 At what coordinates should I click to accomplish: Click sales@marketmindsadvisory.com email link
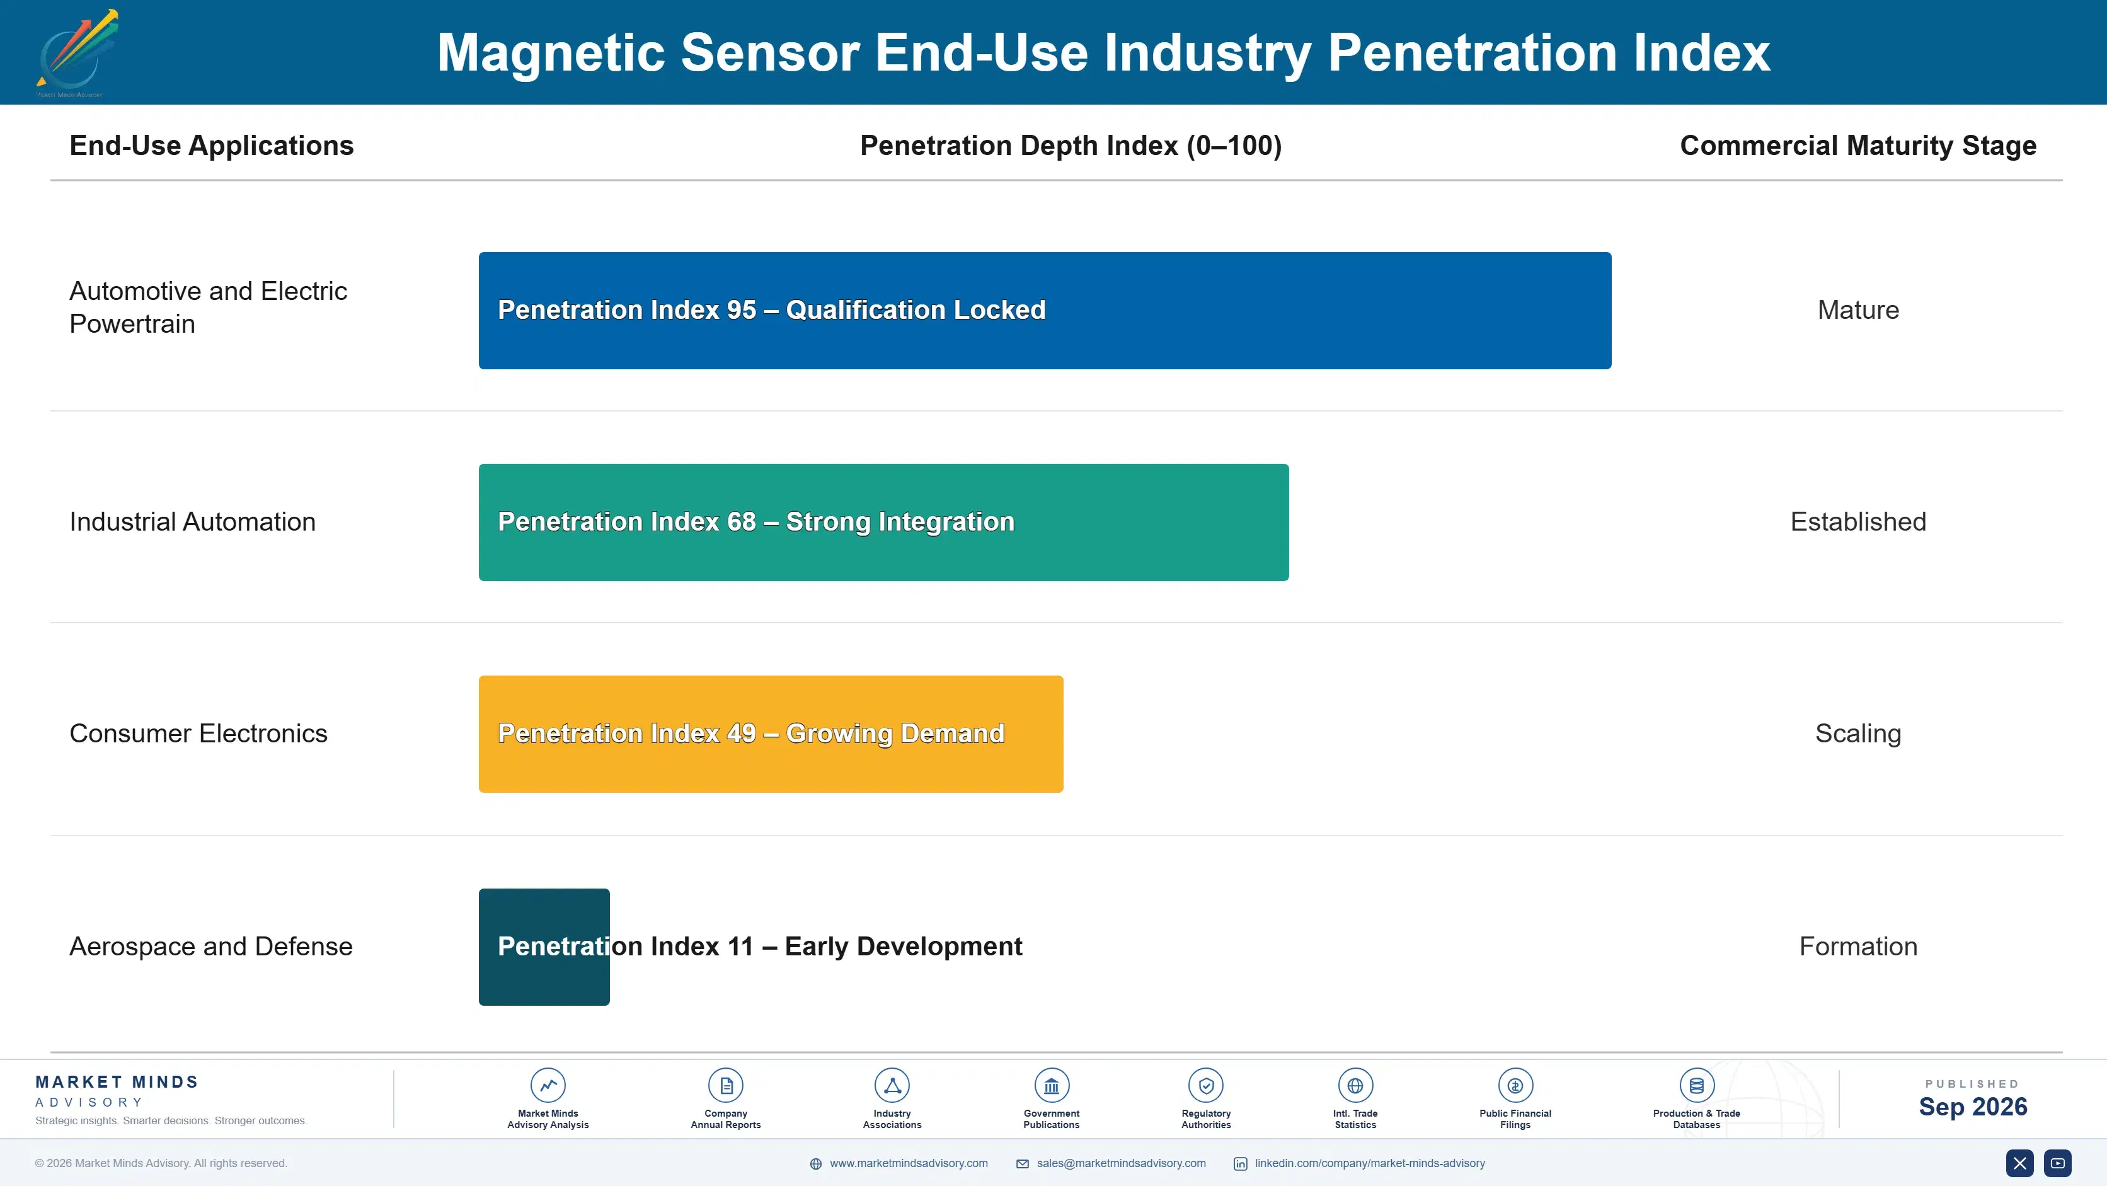tap(1122, 1163)
